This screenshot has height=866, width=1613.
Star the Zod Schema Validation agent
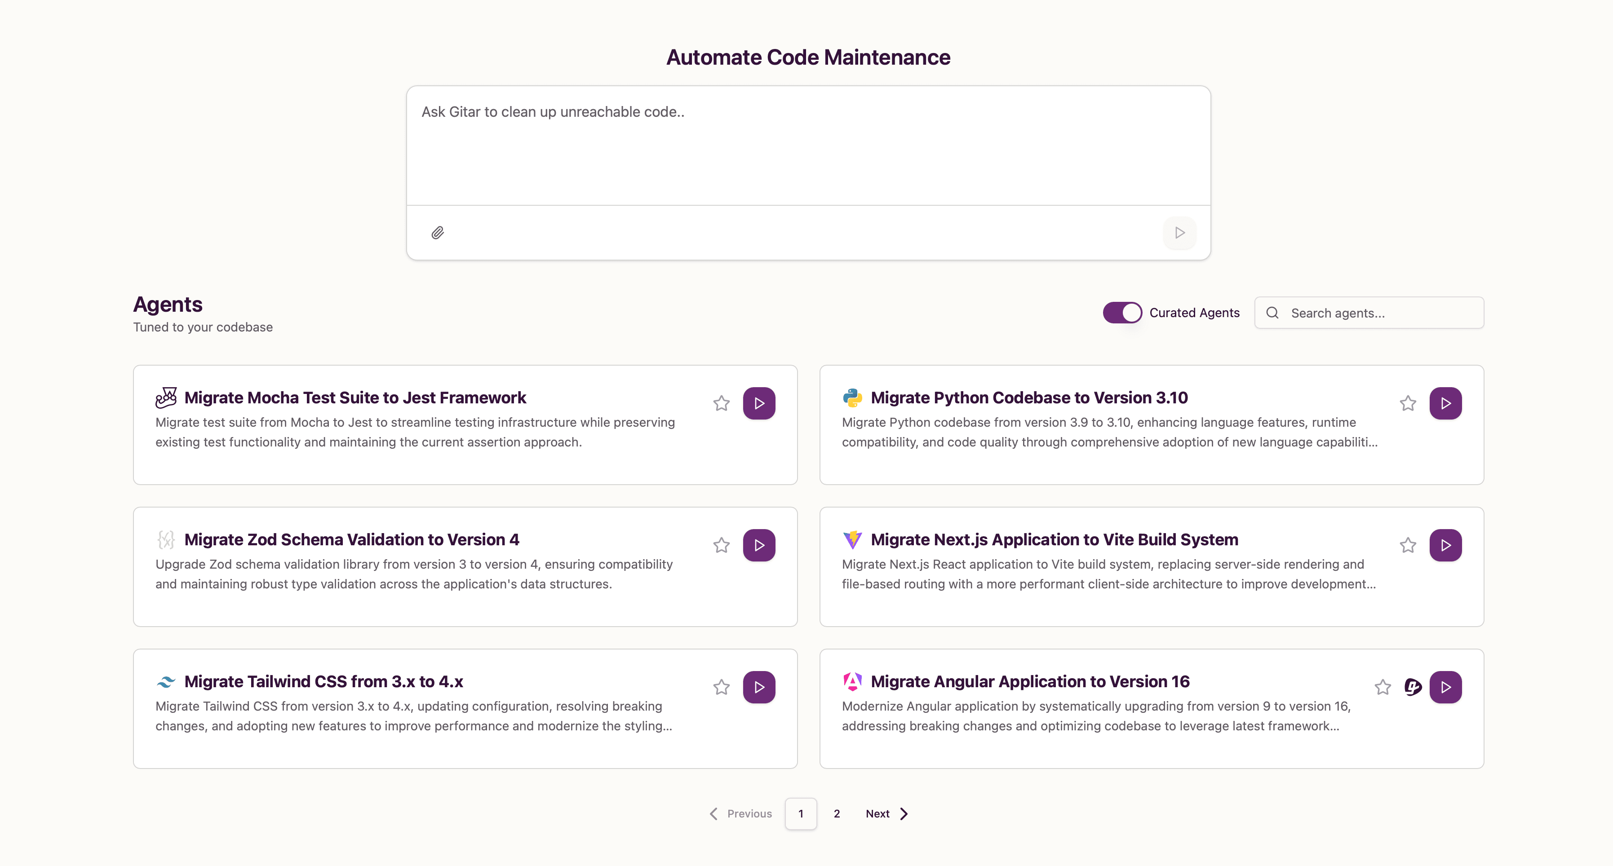(x=721, y=545)
